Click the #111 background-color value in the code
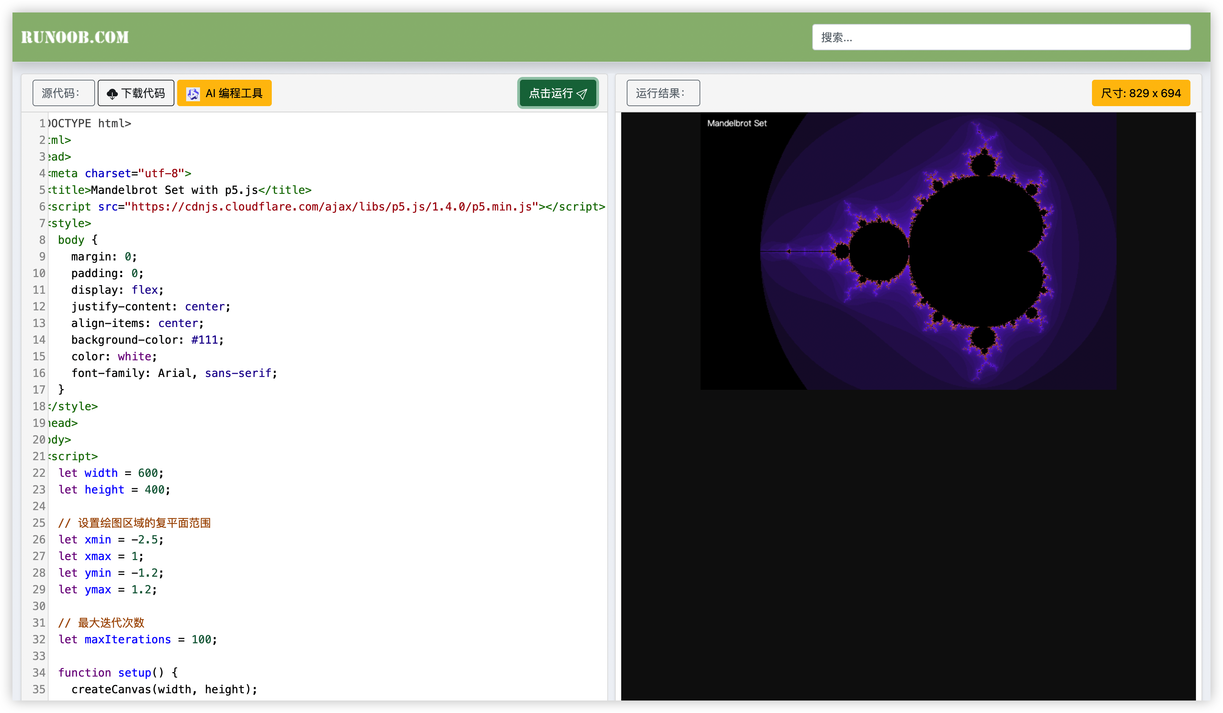The height and width of the screenshot is (713, 1223). 204,340
